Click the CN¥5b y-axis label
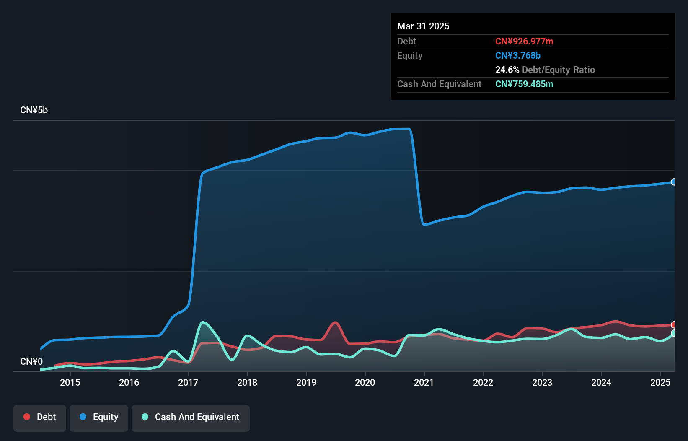This screenshot has height=441, width=688. click(x=34, y=110)
